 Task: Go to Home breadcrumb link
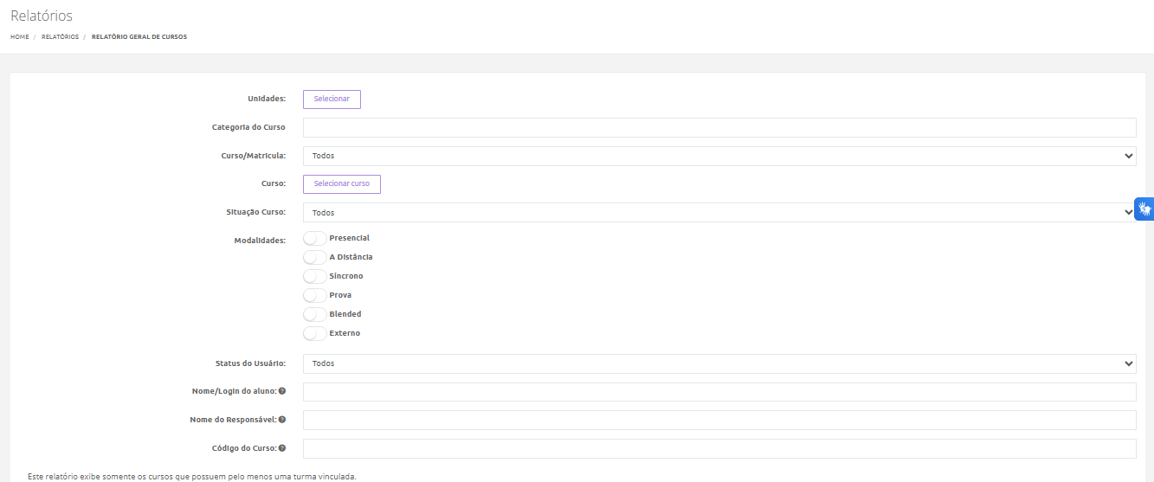click(x=20, y=37)
